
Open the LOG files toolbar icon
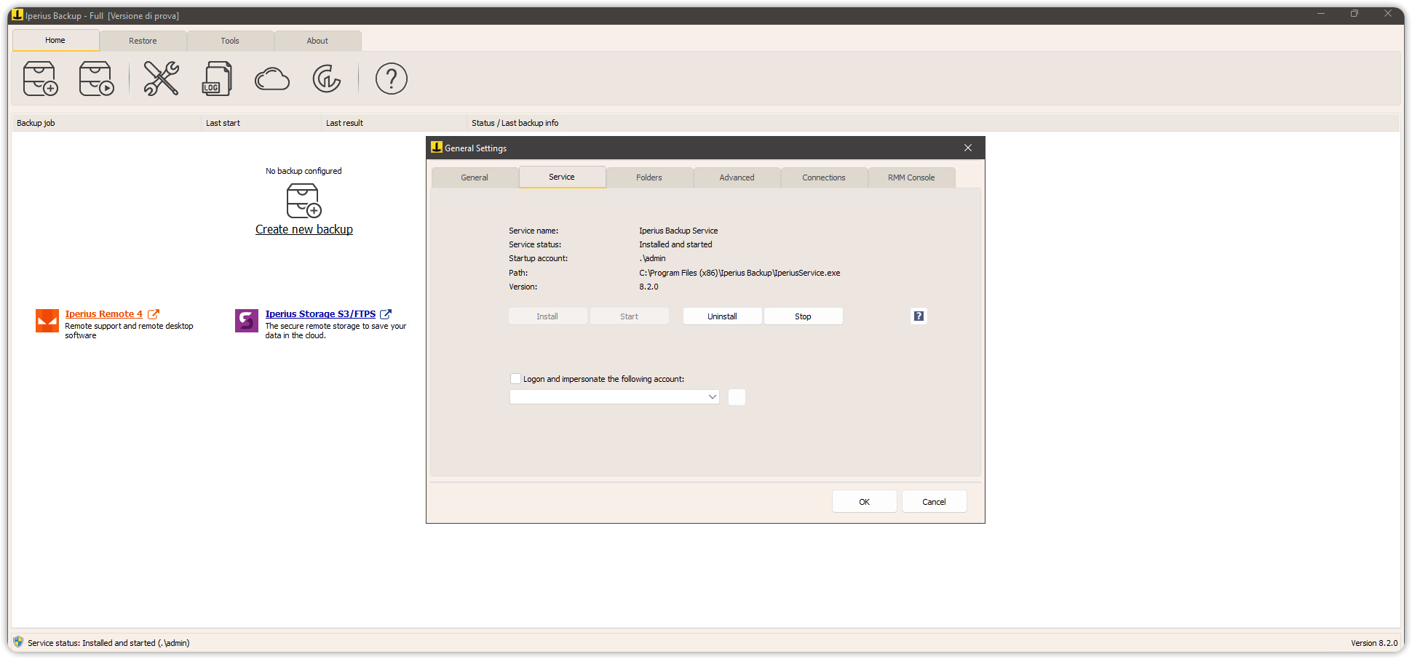tap(216, 79)
